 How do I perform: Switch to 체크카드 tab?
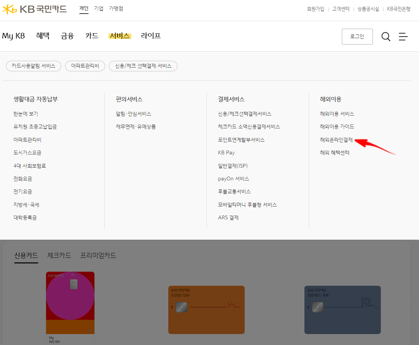click(x=59, y=256)
